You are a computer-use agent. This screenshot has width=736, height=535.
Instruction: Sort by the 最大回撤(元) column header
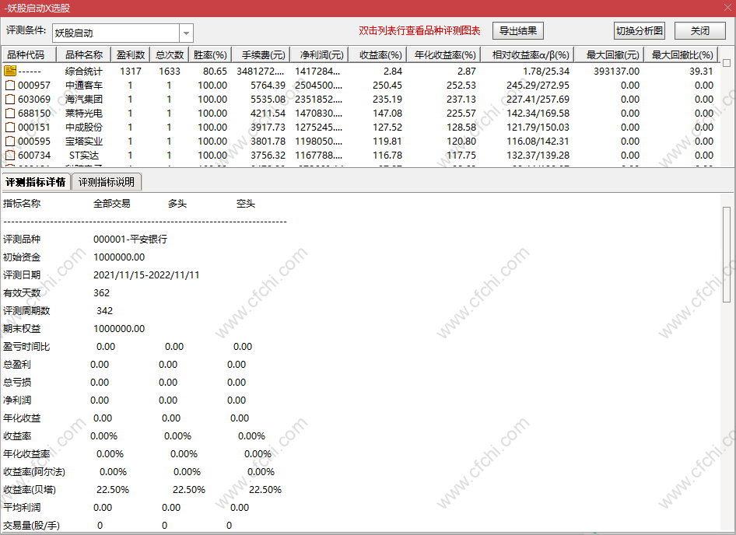(611, 55)
